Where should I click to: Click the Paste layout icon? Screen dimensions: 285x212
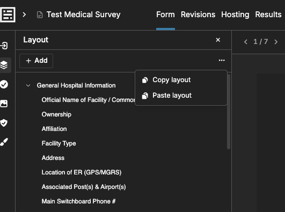point(145,96)
